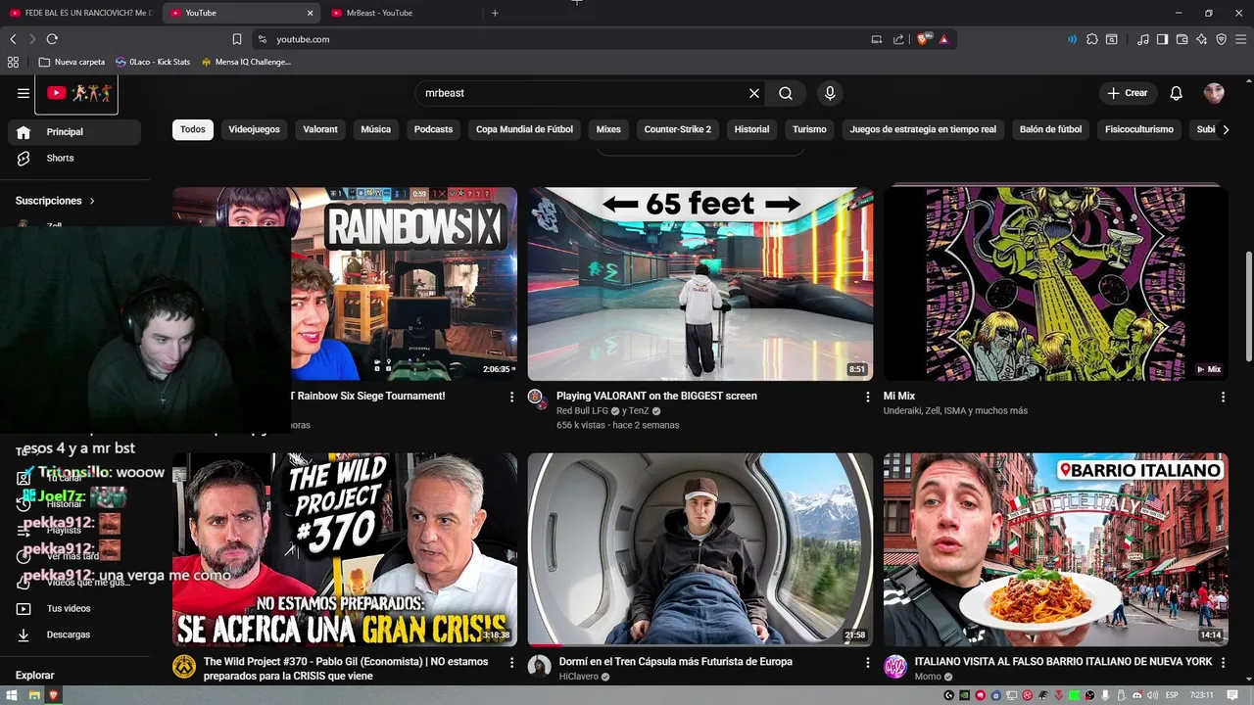Viewport: 1254px width, 705px height.
Task: Select the Fisicoculturismo chip
Action: [x=1139, y=129]
